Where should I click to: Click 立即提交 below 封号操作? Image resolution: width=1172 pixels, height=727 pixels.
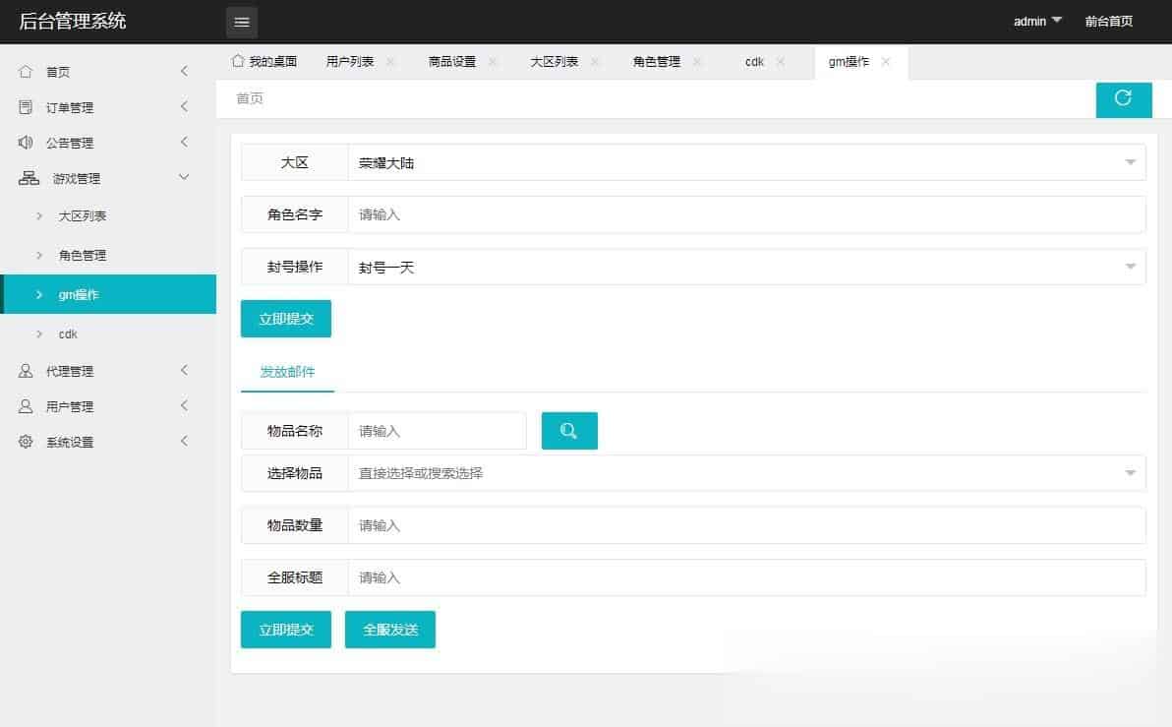(285, 319)
